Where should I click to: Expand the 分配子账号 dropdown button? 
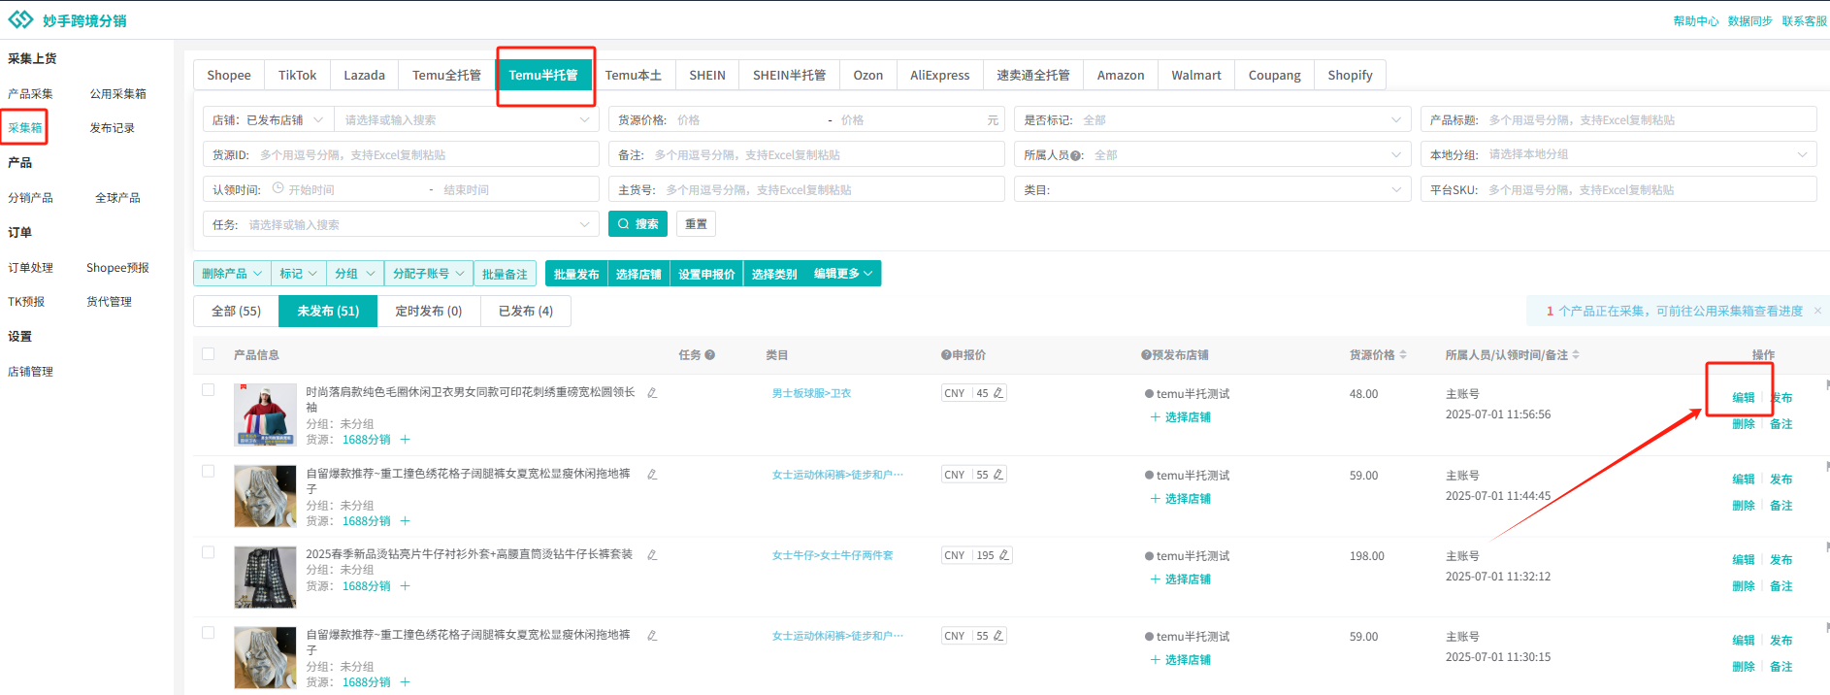point(429,274)
